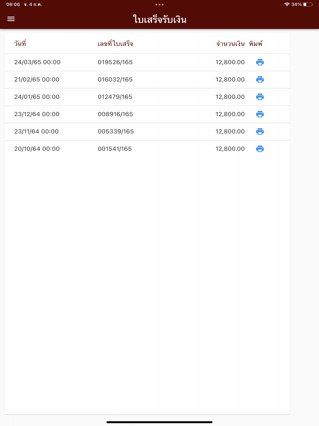Select the 12,800.00 amount for 21/02/65

(230, 80)
